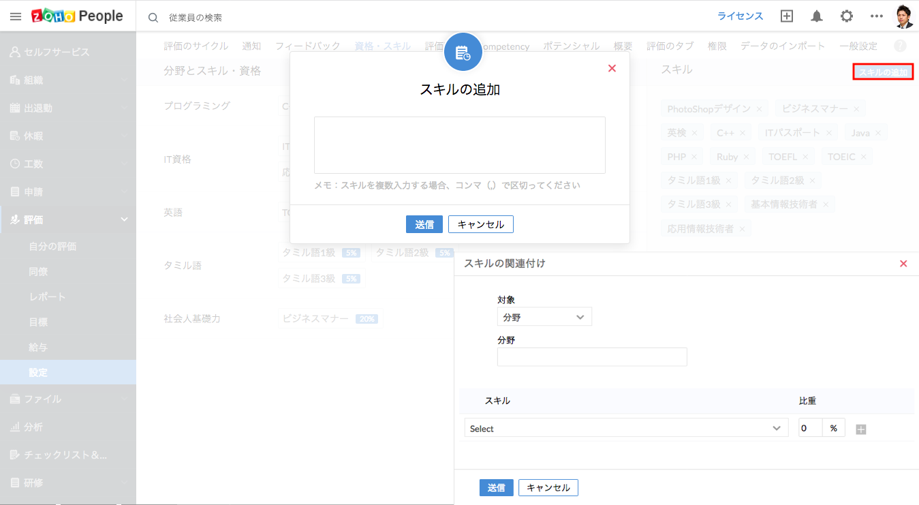Screen dimensions: 919x505
Task: Click the skill names text area
Action: coord(459,144)
